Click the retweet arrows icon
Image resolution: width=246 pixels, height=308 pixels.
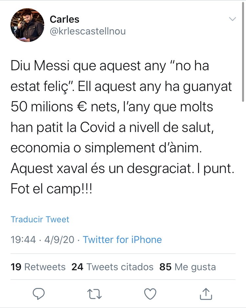[x=94, y=293]
